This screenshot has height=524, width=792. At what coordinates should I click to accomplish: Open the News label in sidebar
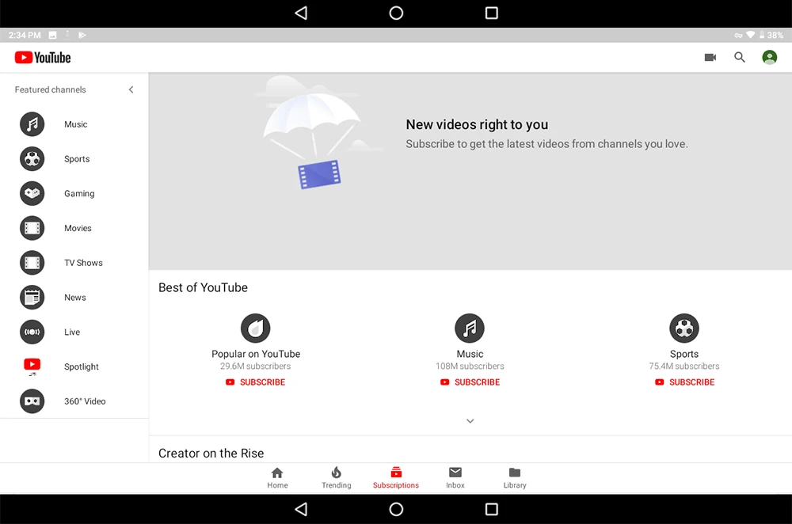coord(74,298)
